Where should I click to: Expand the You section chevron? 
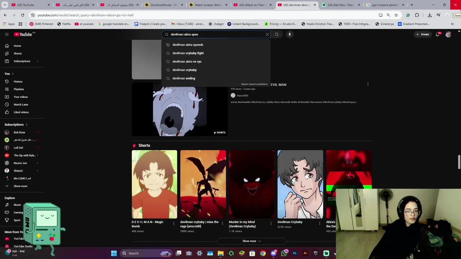[13, 74]
